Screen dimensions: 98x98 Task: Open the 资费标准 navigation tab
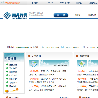(92, 15)
